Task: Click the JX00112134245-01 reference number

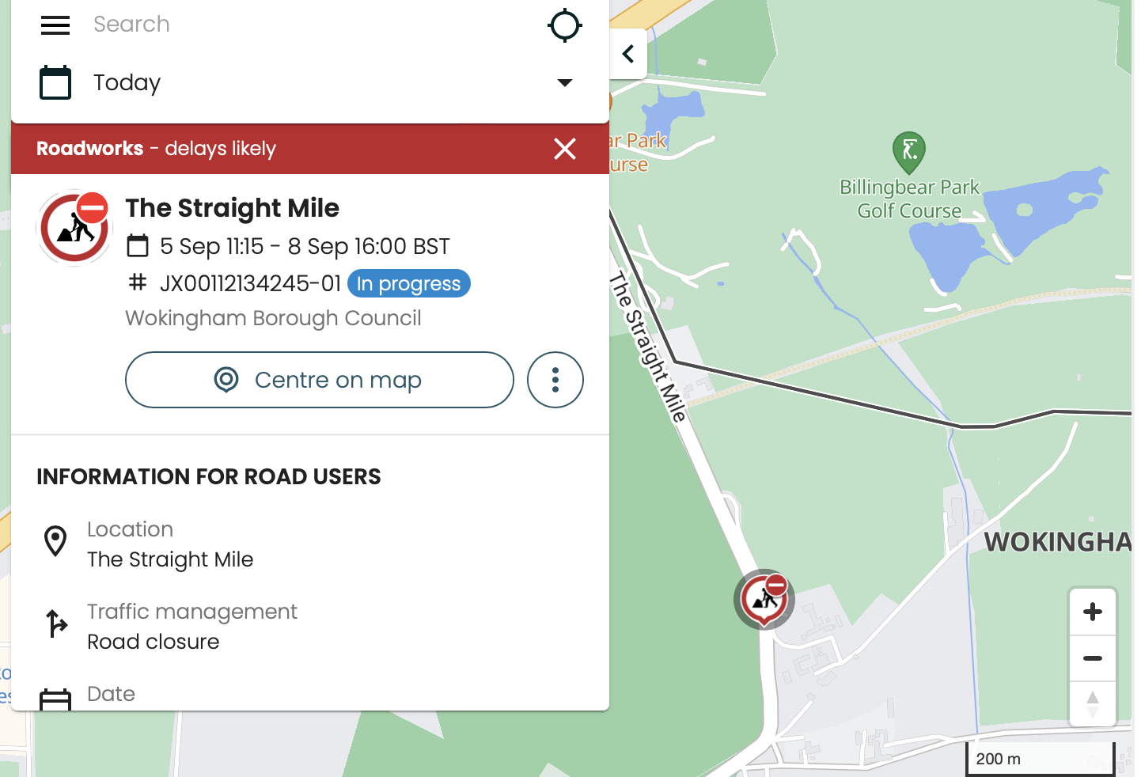Action: [x=250, y=283]
